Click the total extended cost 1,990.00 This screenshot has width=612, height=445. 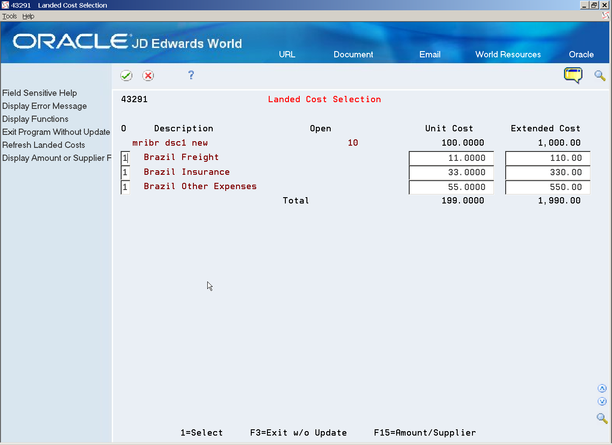(559, 201)
